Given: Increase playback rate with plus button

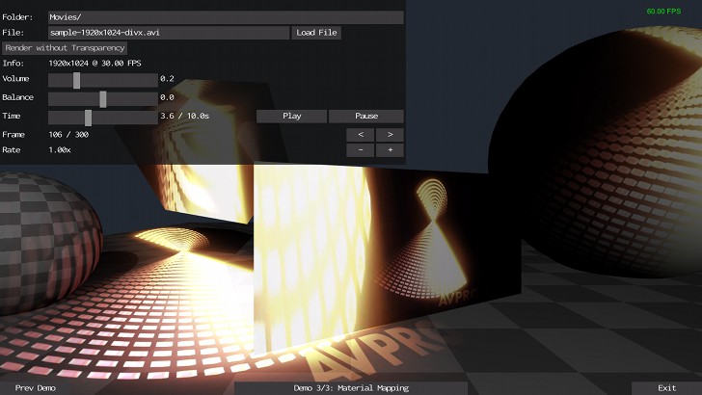Looking at the screenshot, I should [x=390, y=150].
